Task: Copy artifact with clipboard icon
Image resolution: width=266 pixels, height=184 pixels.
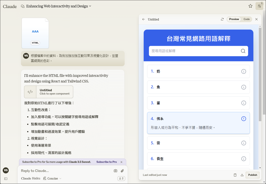Action: (235, 175)
